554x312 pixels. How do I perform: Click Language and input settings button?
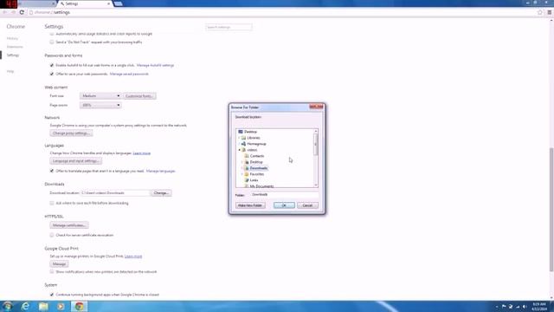click(75, 161)
